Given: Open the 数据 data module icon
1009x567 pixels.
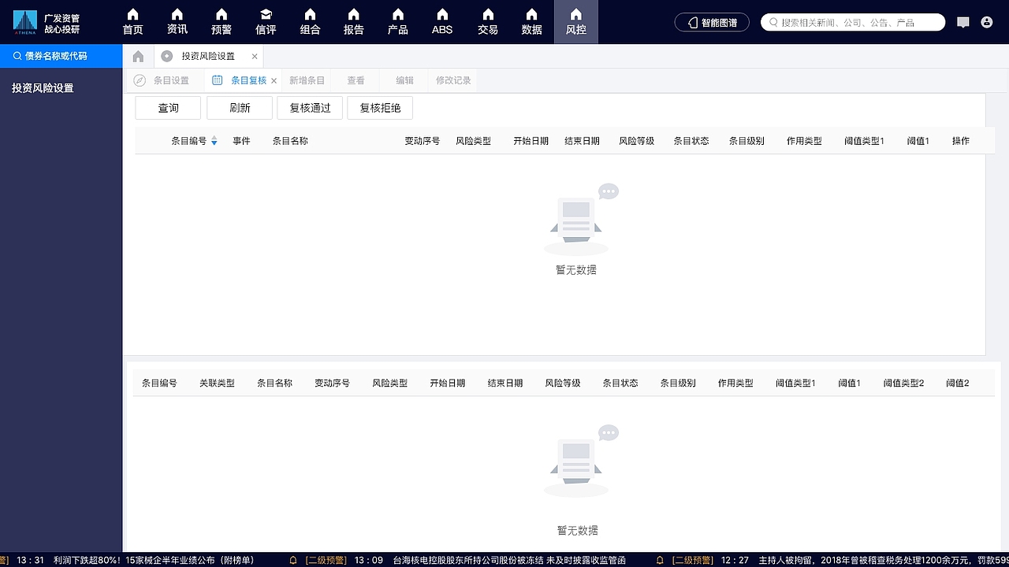Looking at the screenshot, I should click(x=531, y=21).
